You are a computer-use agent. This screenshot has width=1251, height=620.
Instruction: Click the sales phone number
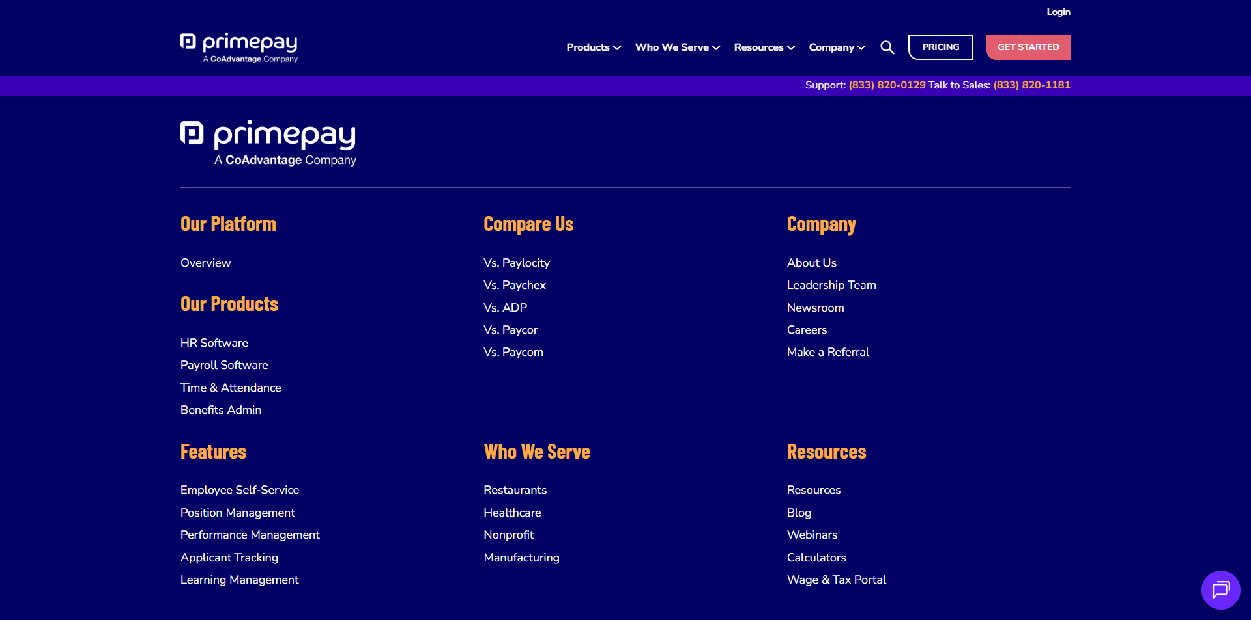[1031, 85]
